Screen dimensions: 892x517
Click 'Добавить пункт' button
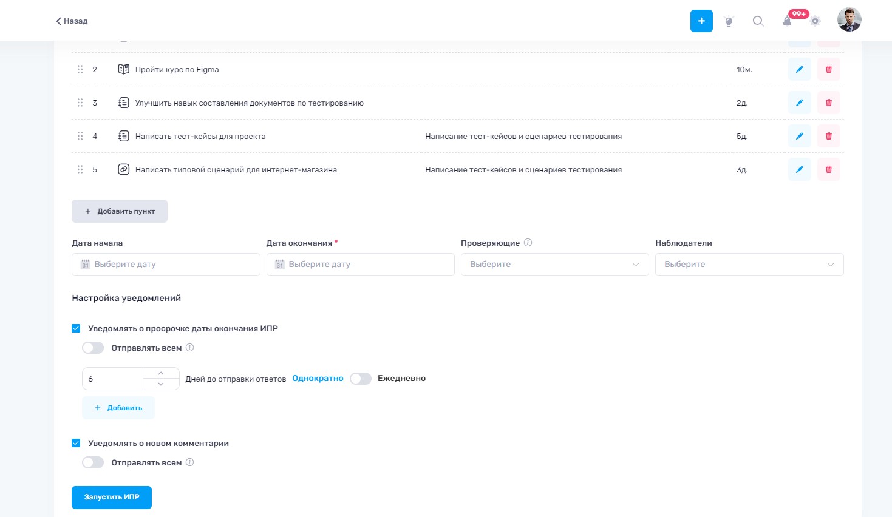pos(120,211)
